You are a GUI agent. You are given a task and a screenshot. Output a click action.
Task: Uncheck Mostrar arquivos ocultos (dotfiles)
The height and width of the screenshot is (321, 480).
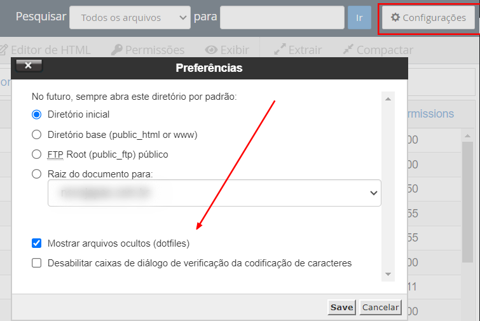tap(37, 243)
